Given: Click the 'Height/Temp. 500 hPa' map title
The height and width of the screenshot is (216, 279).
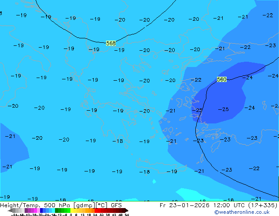Looking at the screenshot, I should pos(35,205).
